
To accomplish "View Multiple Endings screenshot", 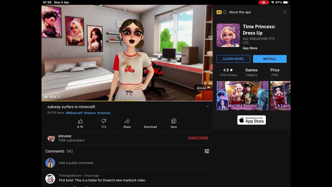I will (x=243, y=96).
